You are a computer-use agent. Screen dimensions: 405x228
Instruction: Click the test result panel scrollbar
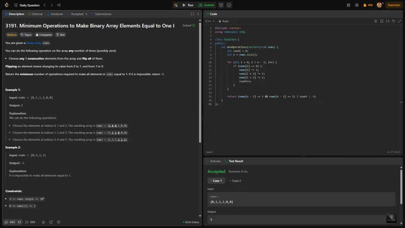click(401, 187)
